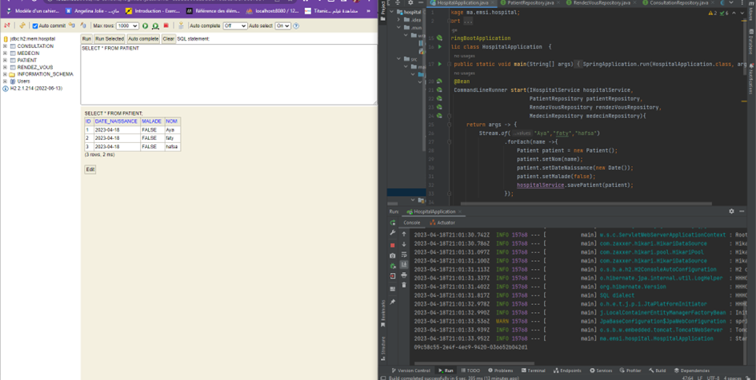Click the jdbc:h2:mem:hospital connection link
The image size is (756, 380).
(32, 38)
